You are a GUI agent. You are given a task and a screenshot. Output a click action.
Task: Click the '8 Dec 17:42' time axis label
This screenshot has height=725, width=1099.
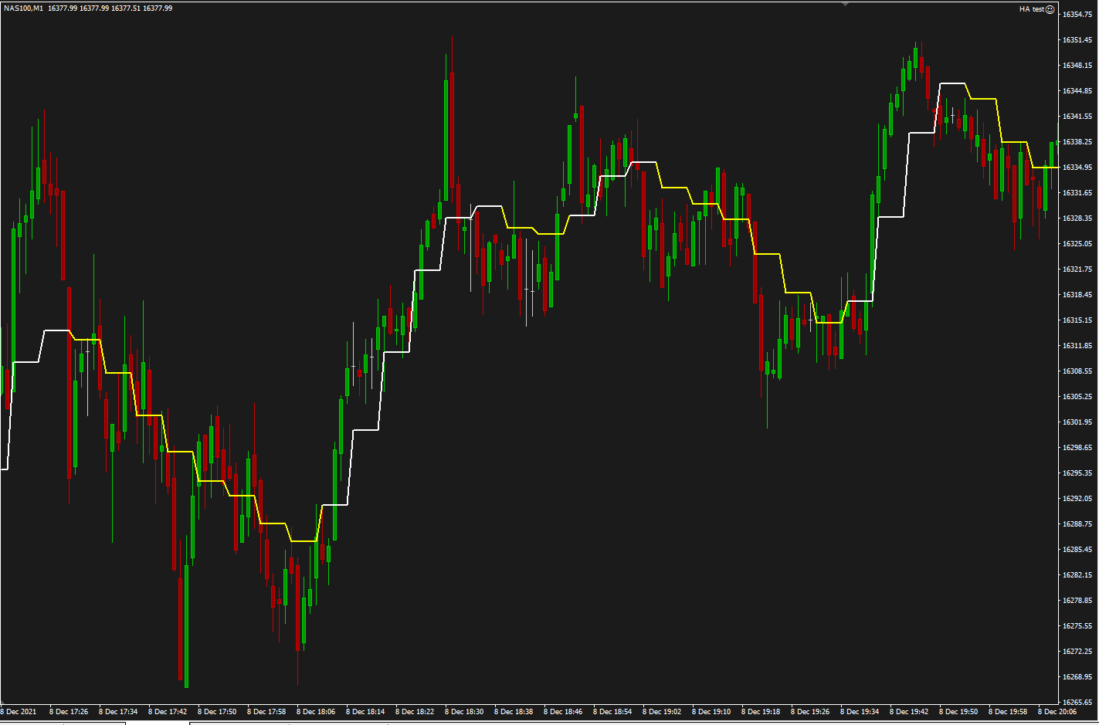[168, 712]
